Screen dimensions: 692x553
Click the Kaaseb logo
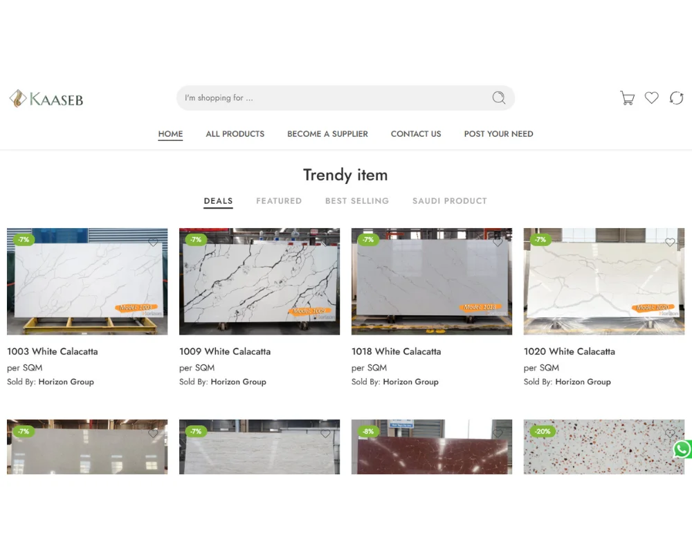click(x=46, y=99)
